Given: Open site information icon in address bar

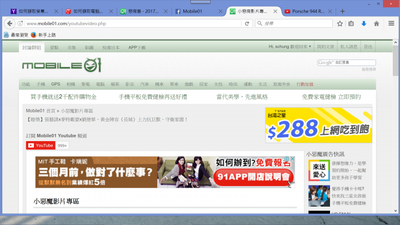Looking at the screenshot, I should point(20,23).
